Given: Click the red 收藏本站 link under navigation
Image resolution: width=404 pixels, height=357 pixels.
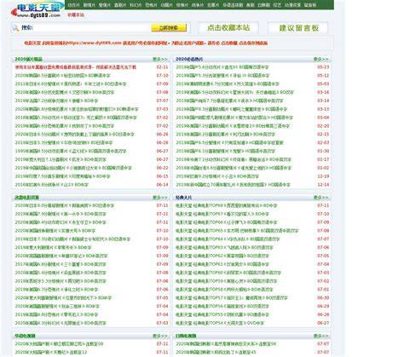Looking at the screenshot, I should coord(76,14).
